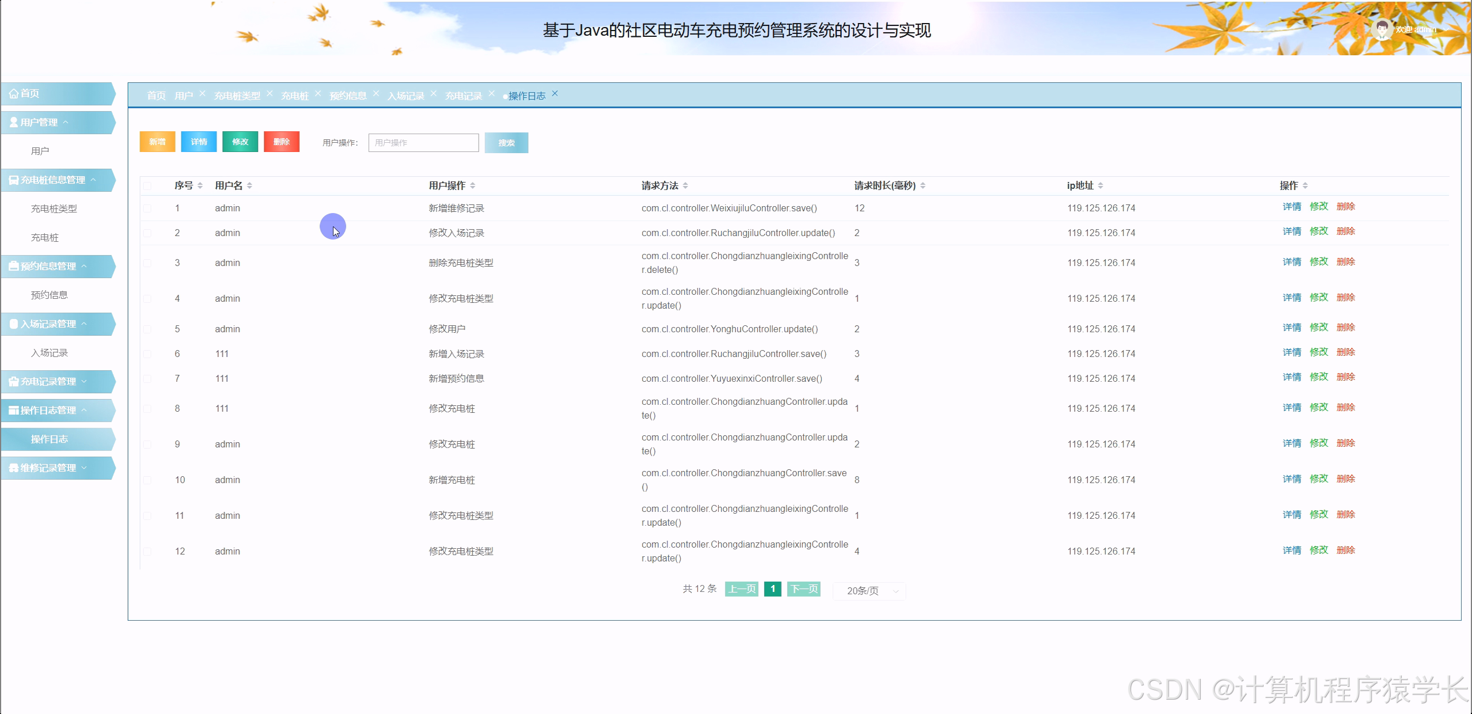Toggle the select-all header checkbox
This screenshot has height=714, width=1472.
point(147,185)
